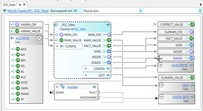Click the Handler gear icon
The image size is (203, 111).
[x=63, y=87]
